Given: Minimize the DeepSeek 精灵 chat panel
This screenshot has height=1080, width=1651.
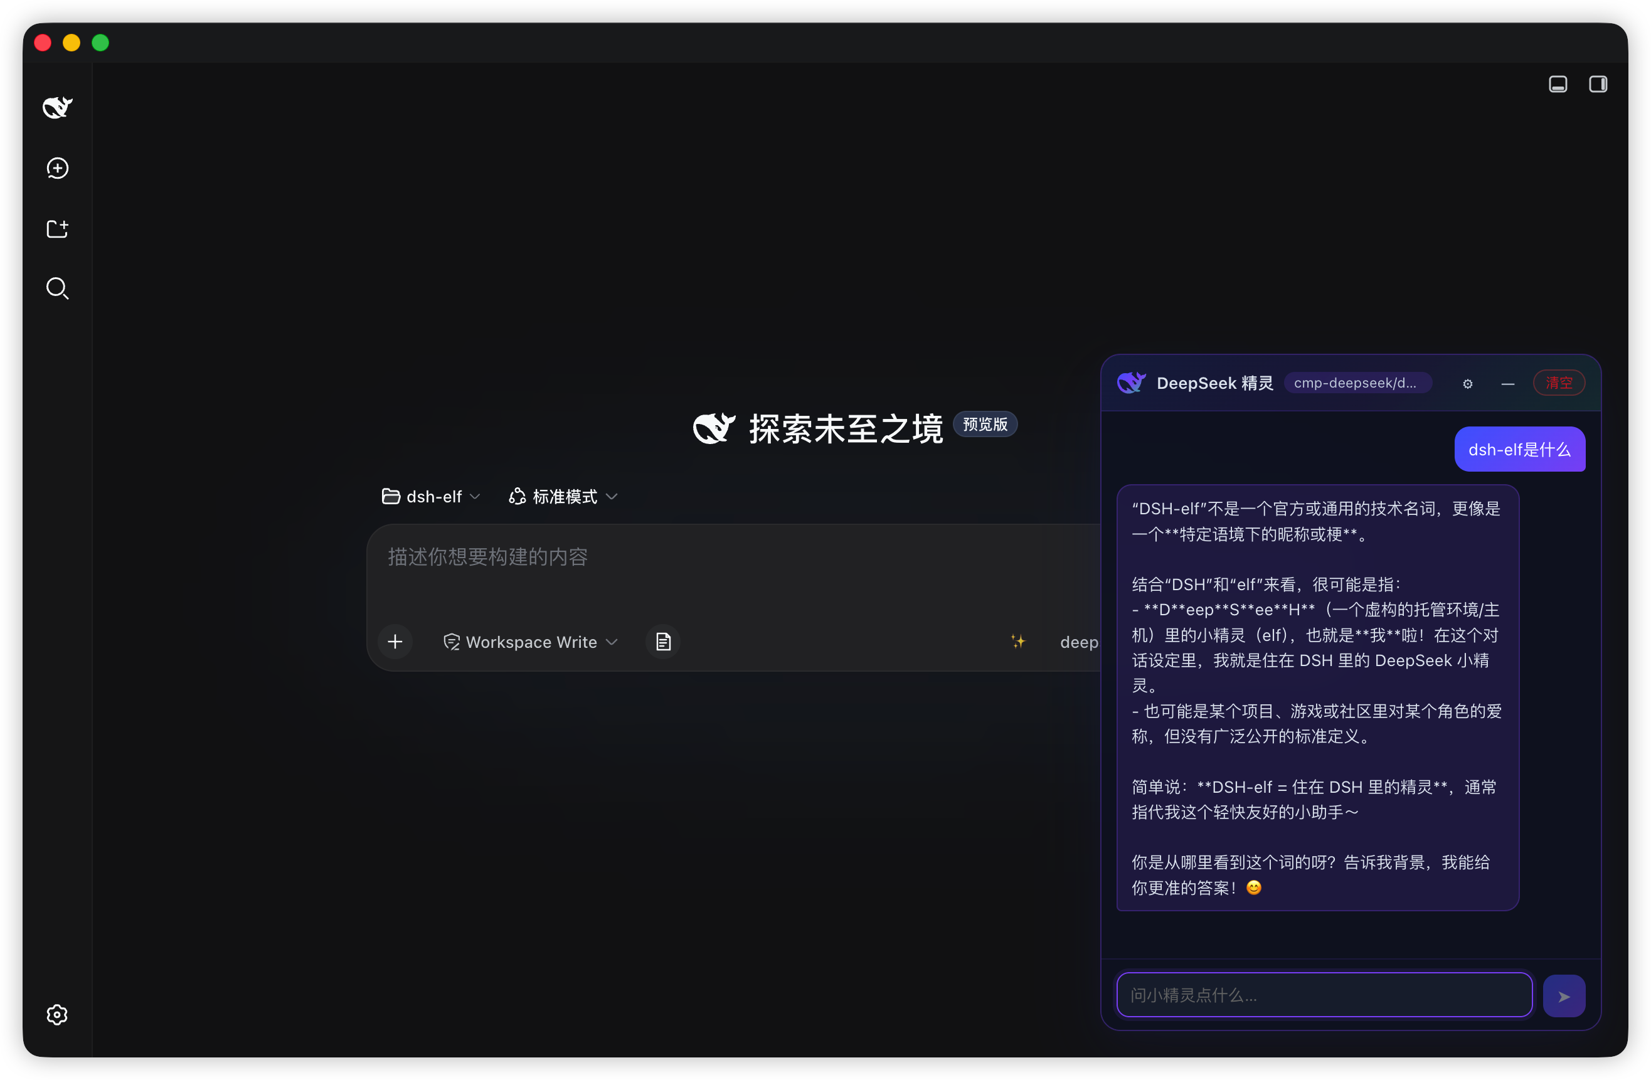Looking at the screenshot, I should tap(1507, 384).
